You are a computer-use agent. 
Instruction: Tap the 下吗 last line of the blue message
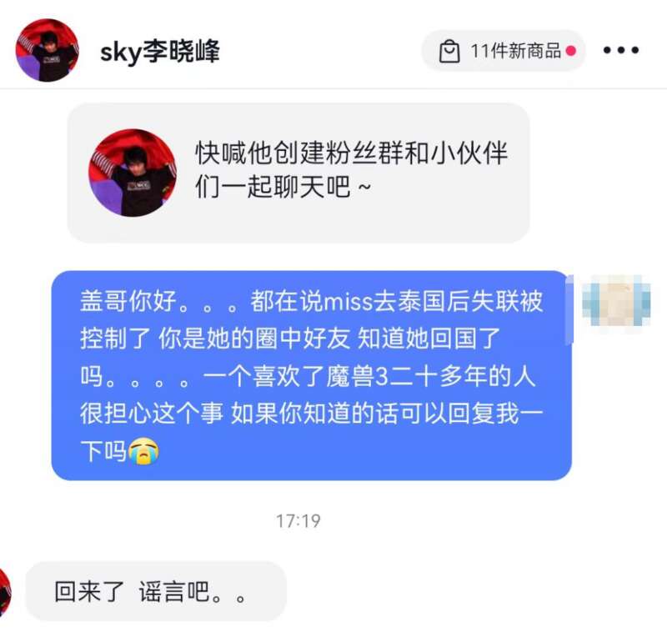tap(119, 451)
